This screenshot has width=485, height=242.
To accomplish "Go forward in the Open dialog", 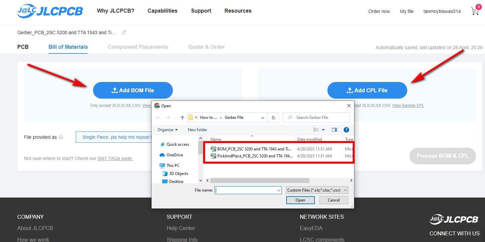I will coord(168,118).
